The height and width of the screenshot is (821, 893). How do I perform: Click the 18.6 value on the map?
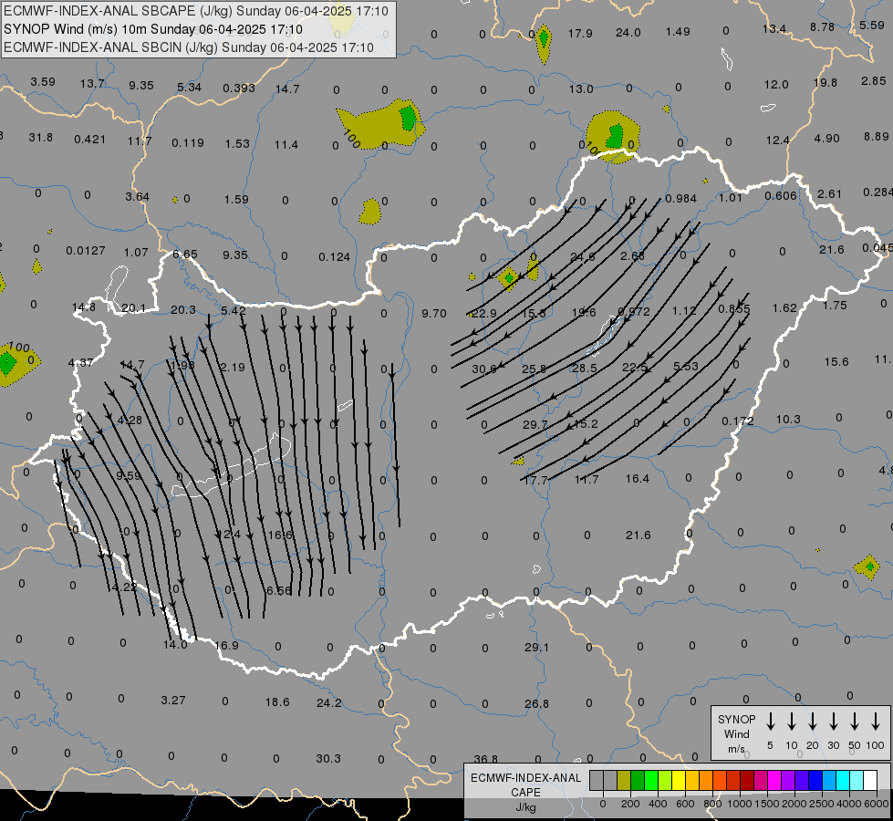[x=276, y=701]
